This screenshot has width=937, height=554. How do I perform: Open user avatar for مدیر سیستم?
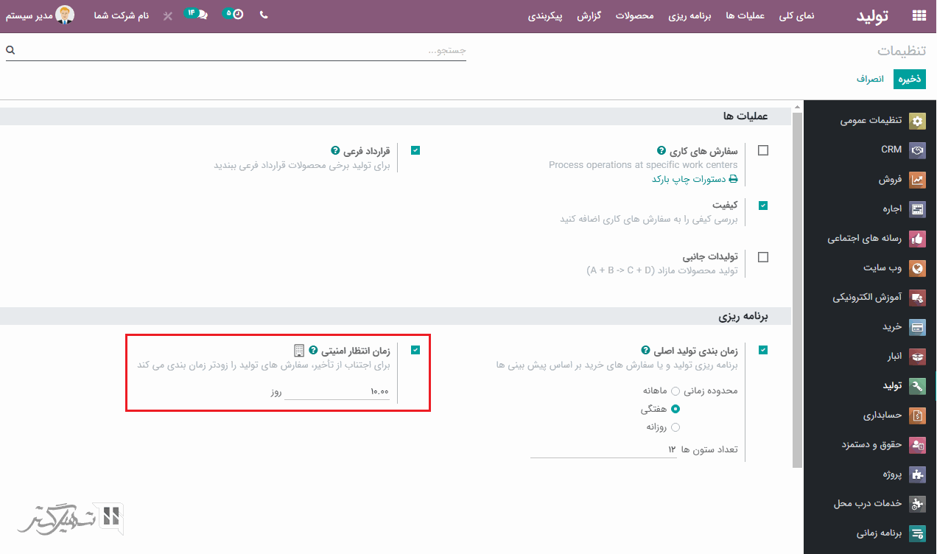[x=65, y=15]
